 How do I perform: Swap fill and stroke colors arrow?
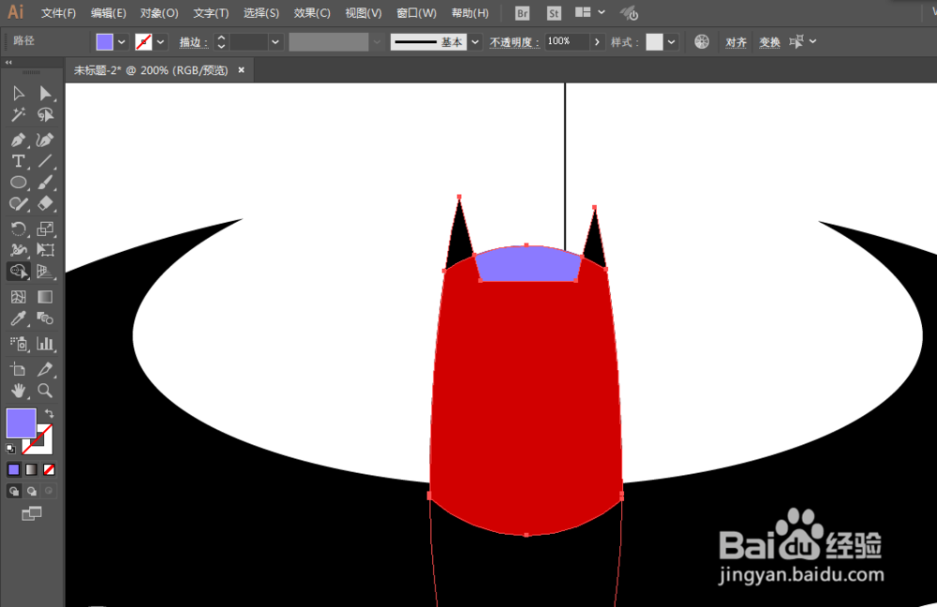[x=49, y=413]
